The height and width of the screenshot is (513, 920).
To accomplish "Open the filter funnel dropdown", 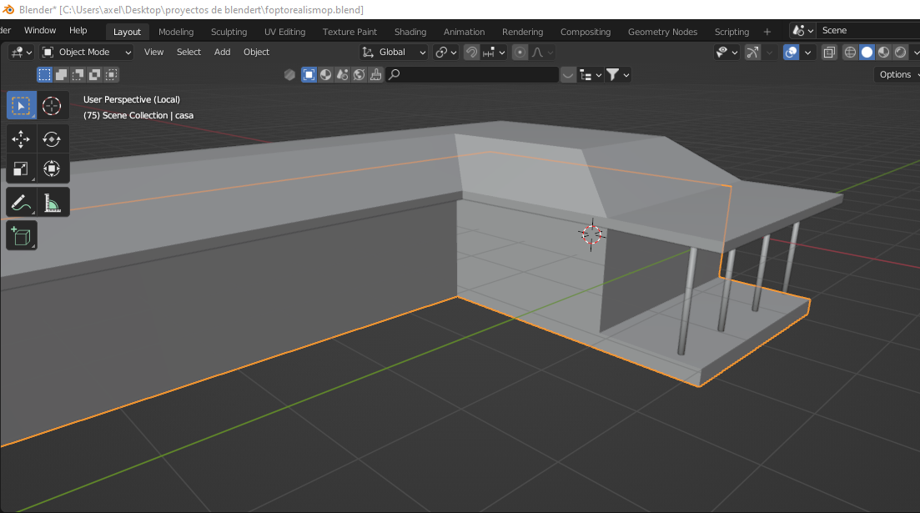I will 618,74.
